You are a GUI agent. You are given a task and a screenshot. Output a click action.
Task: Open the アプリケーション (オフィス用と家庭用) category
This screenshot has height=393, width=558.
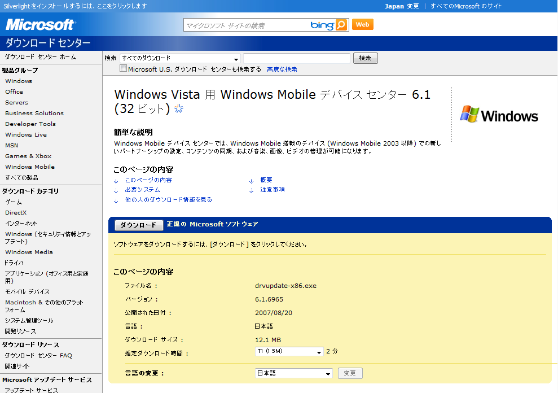pos(47,277)
